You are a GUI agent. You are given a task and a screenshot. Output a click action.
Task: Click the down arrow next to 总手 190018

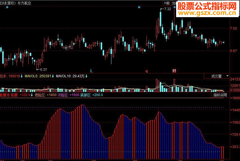pos(22,76)
